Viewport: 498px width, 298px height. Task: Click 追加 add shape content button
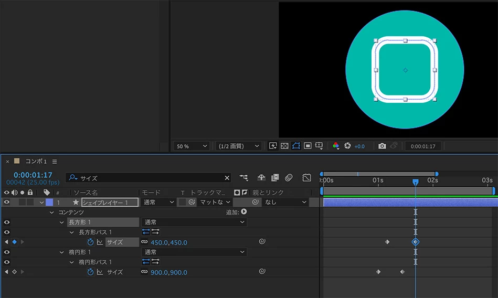[x=243, y=211]
